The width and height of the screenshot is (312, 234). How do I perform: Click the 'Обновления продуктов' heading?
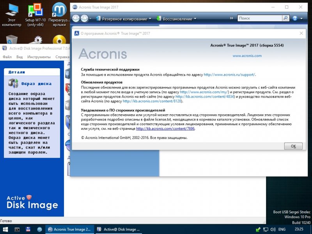coord(101,82)
